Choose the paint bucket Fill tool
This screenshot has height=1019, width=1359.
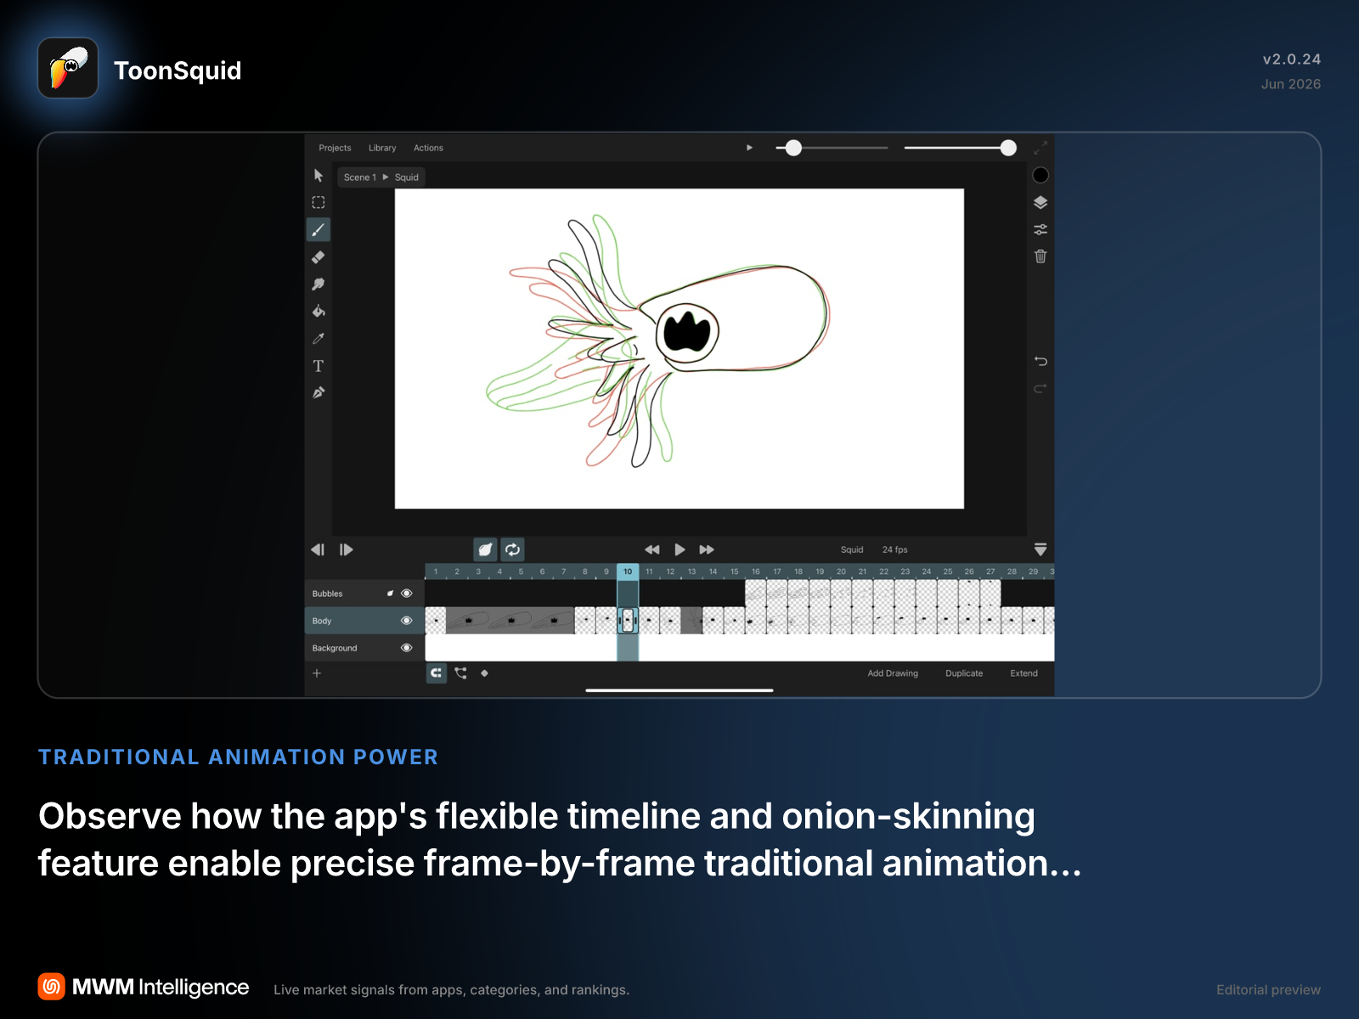(319, 312)
